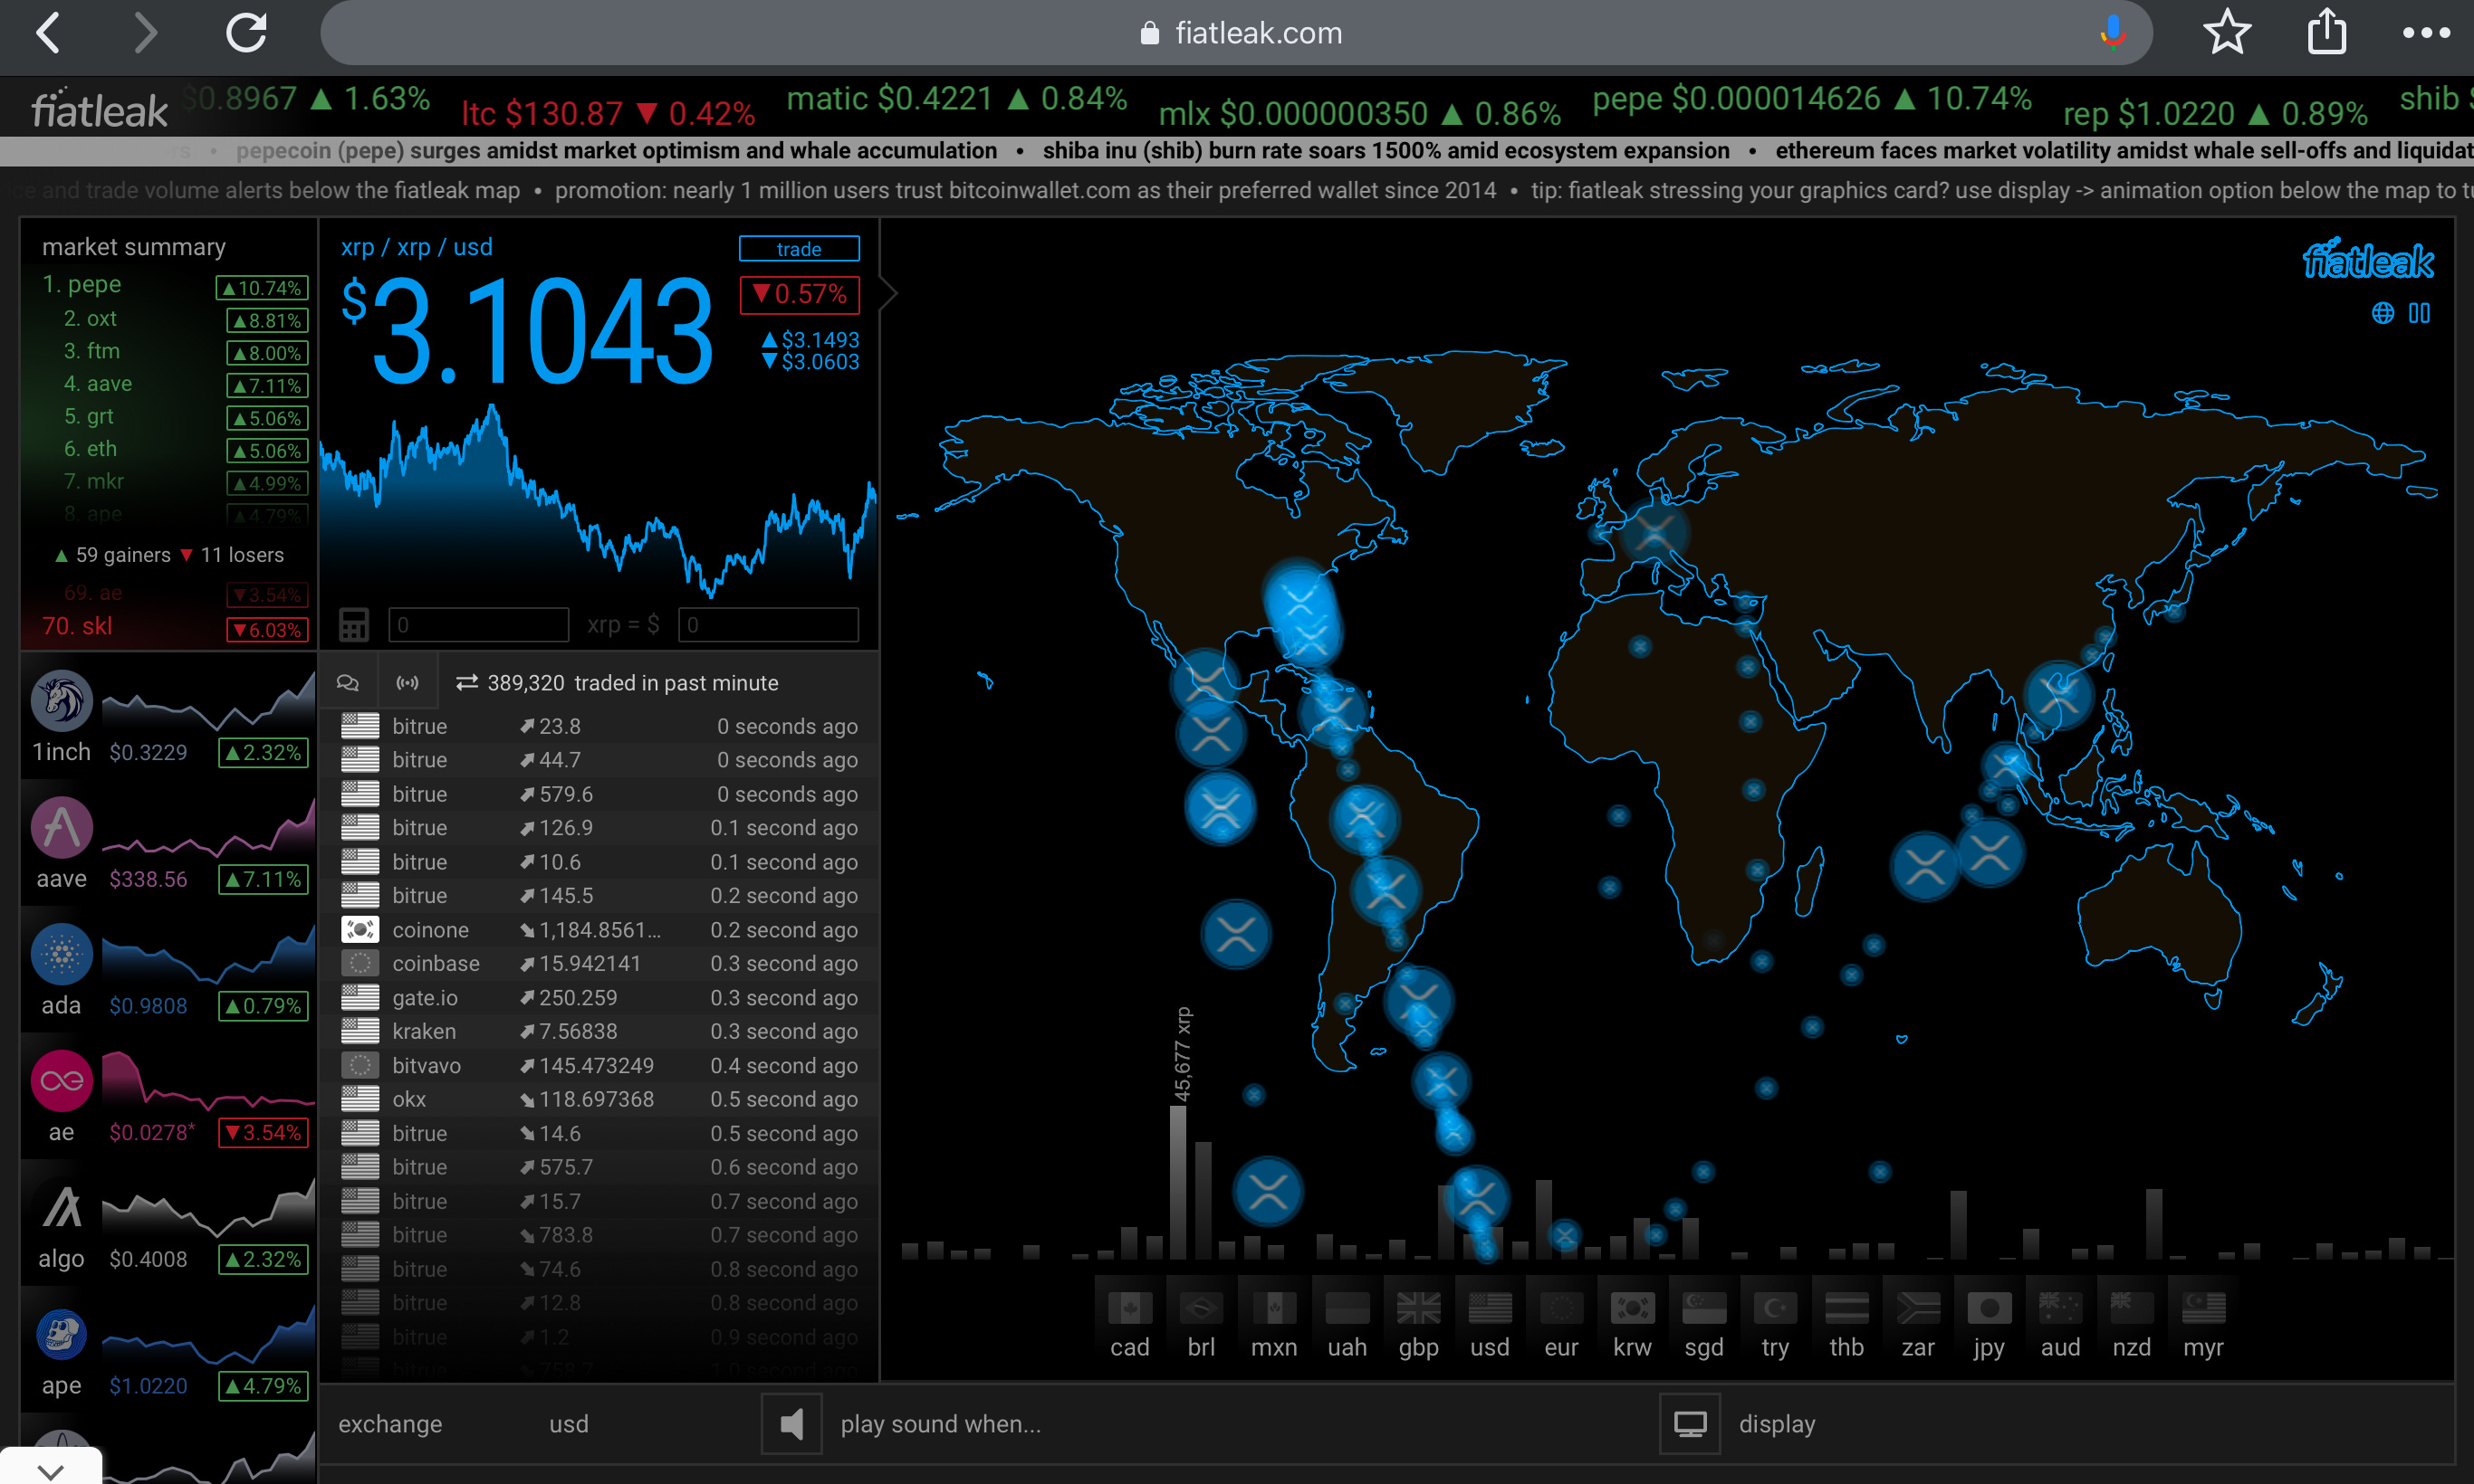Open the calculator icon below the chart
The image size is (2474, 1484).
point(353,625)
